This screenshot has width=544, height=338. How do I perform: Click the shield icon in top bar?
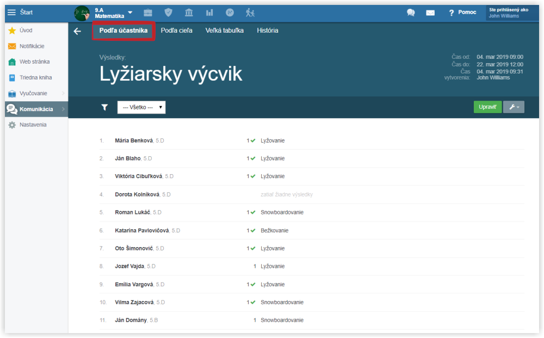tap(168, 13)
